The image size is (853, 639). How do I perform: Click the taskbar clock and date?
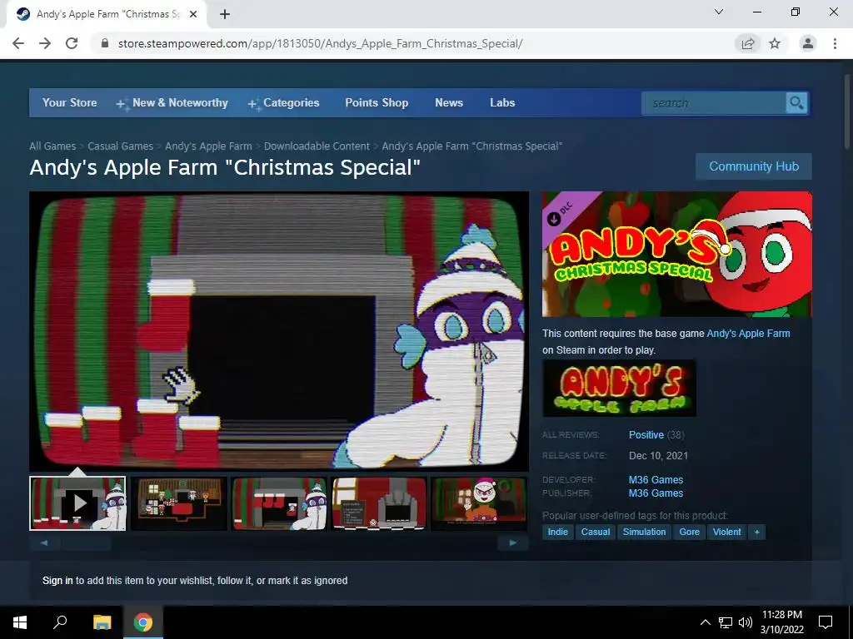(781, 622)
